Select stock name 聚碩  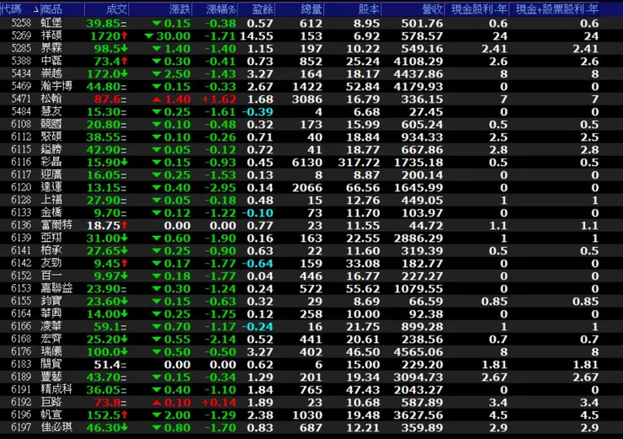click(51, 137)
